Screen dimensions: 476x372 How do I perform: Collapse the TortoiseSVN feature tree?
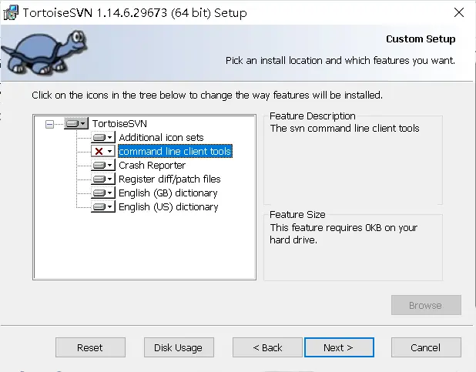50,123
